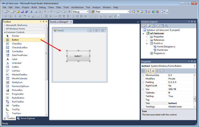Click the Text property value field 'button1'
Screen dimensions: 199x127
[180, 103]
